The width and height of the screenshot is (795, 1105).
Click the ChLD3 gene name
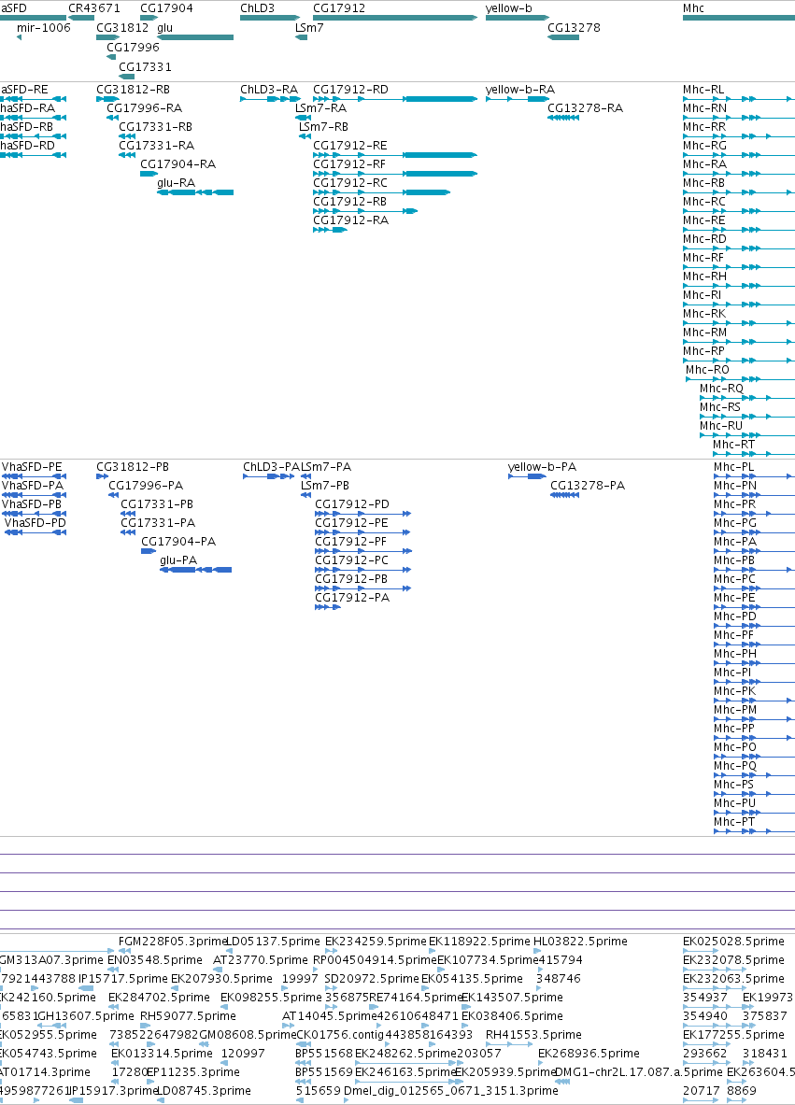257,8
